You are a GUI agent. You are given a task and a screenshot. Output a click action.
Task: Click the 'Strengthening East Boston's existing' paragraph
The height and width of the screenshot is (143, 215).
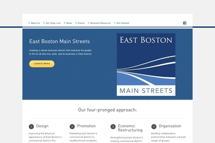(127, 139)
